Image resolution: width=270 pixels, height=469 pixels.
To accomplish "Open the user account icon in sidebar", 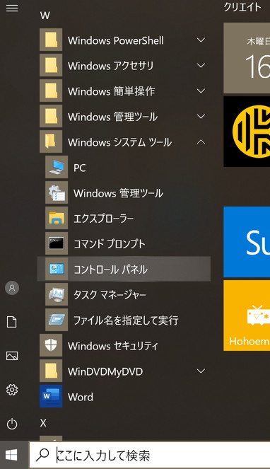I will [12, 288].
